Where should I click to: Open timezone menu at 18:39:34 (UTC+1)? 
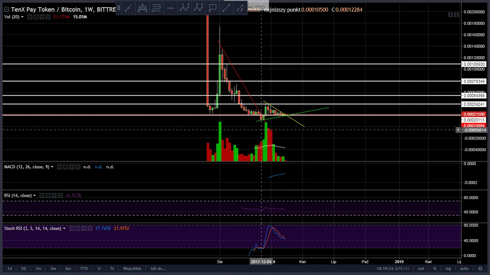click(393, 269)
